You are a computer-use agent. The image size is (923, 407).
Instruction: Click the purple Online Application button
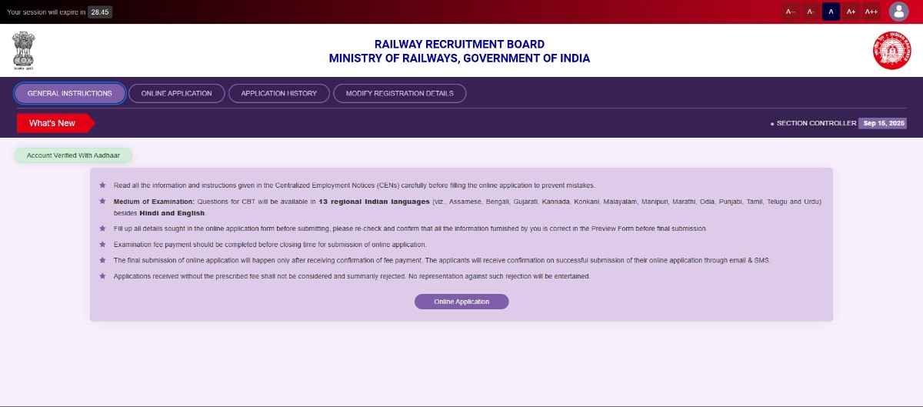pos(461,302)
